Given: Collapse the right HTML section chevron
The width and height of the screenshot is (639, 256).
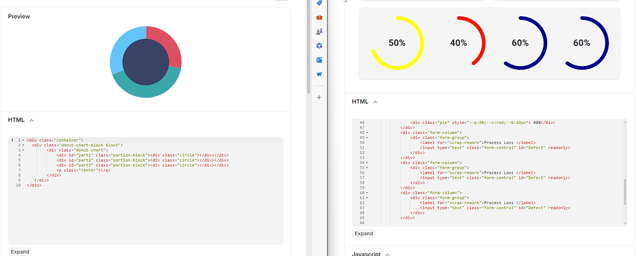Looking at the screenshot, I should (x=375, y=102).
